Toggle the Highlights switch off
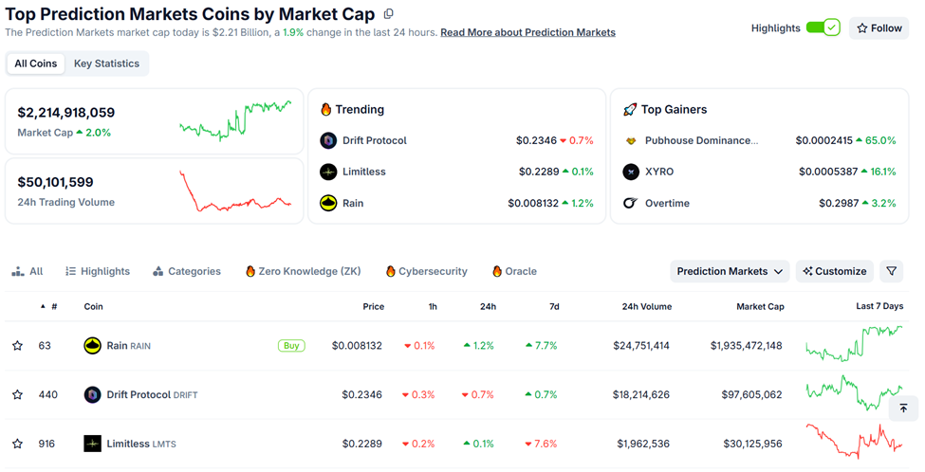The image size is (925, 472). pos(823,27)
